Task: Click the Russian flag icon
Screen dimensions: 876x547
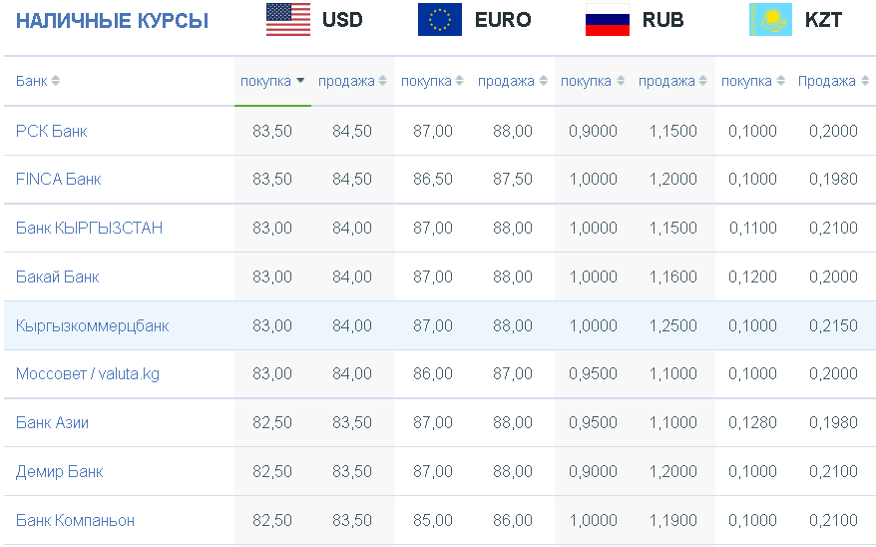Action: (608, 20)
